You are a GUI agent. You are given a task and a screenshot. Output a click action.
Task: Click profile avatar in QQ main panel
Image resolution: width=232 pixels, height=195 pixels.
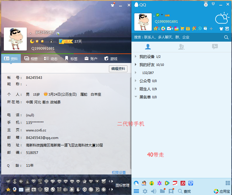pyautogui.click(x=143, y=22)
